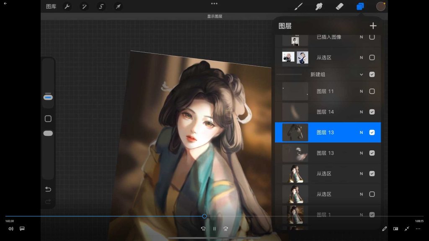
Task: Adjust brush opacity slider handle
Action: (48, 133)
